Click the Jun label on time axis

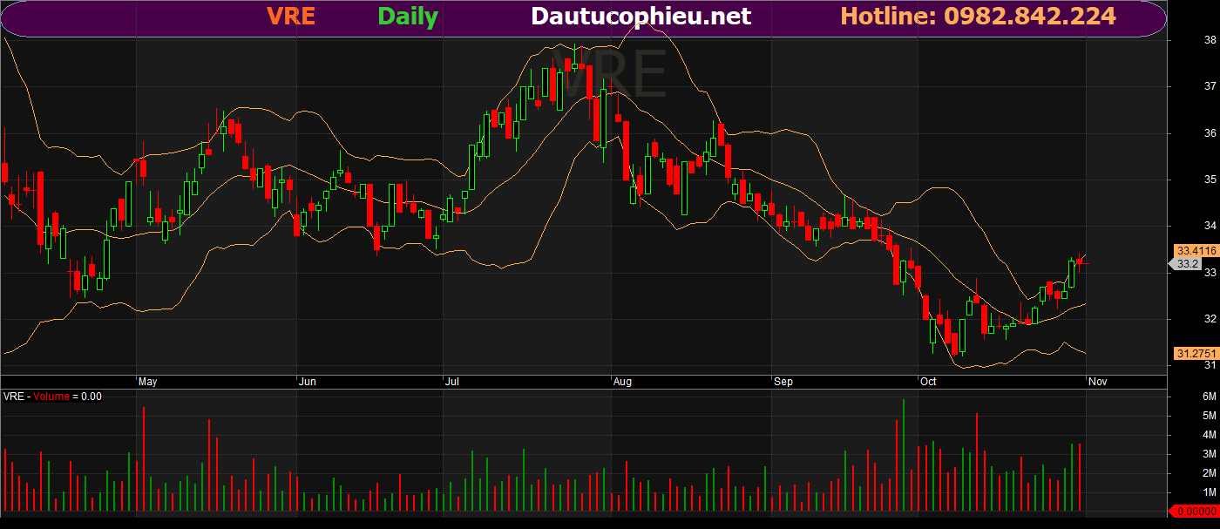[x=308, y=382]
